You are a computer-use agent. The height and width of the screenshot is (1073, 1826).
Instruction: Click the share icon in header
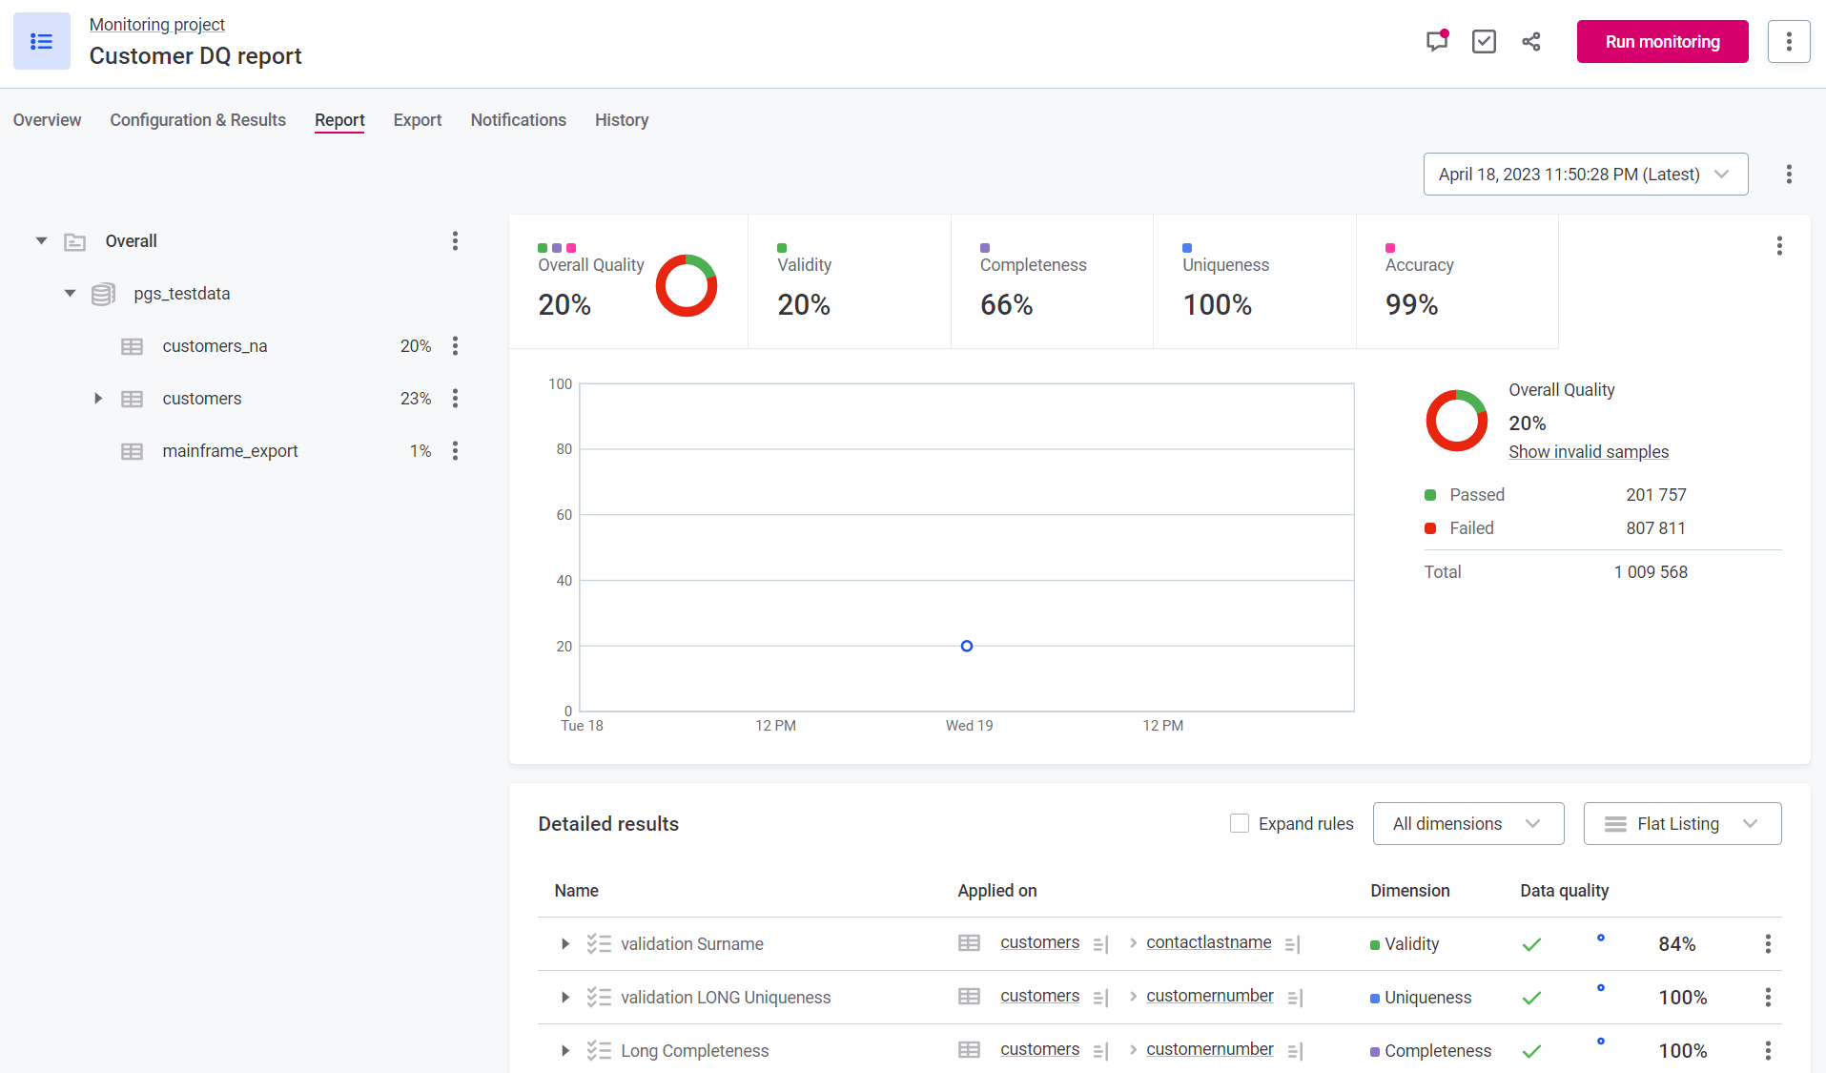1531,41
